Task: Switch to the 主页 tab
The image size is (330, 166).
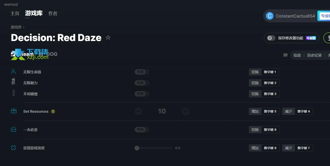Action: point(15,13)
